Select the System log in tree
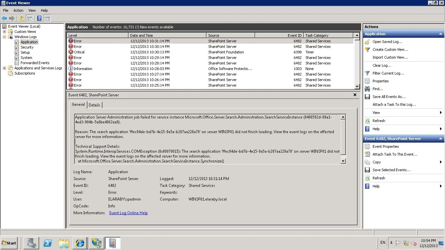The width and height of the screenshot is (445, 250). [26, 58]
